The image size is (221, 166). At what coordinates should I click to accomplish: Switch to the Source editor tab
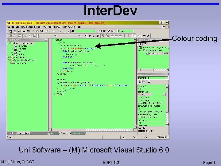(65, 133)
